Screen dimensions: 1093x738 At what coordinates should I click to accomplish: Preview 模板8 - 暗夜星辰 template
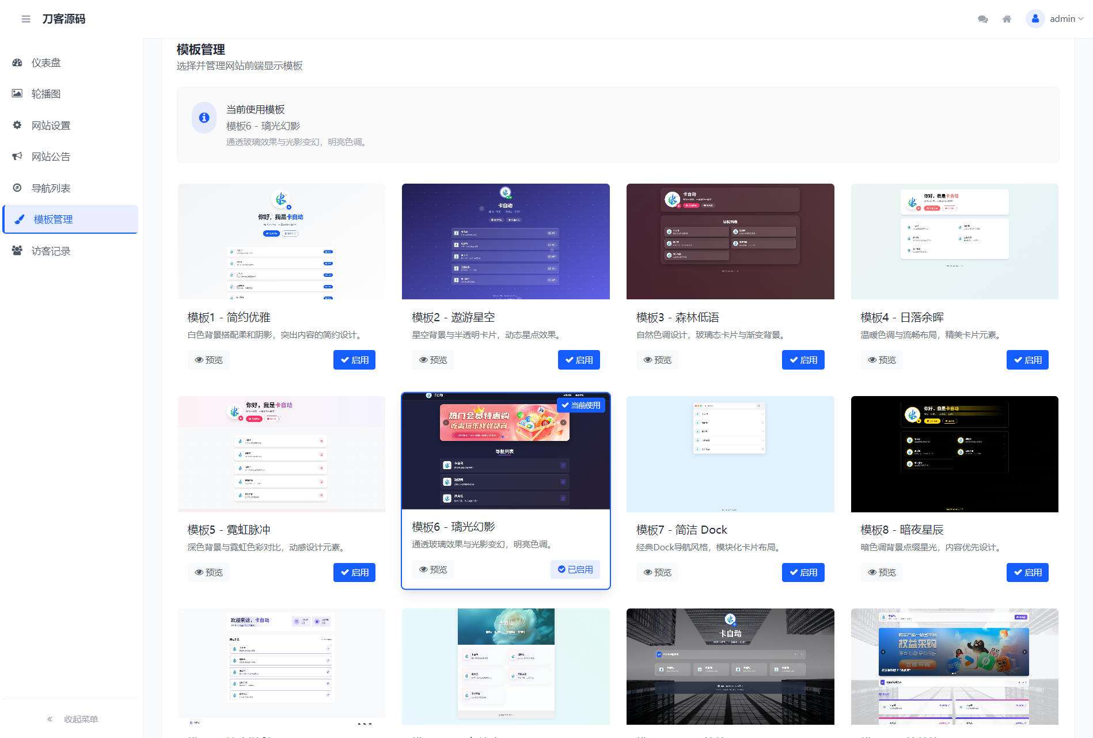pyautogui.click(x=881, y=572)
